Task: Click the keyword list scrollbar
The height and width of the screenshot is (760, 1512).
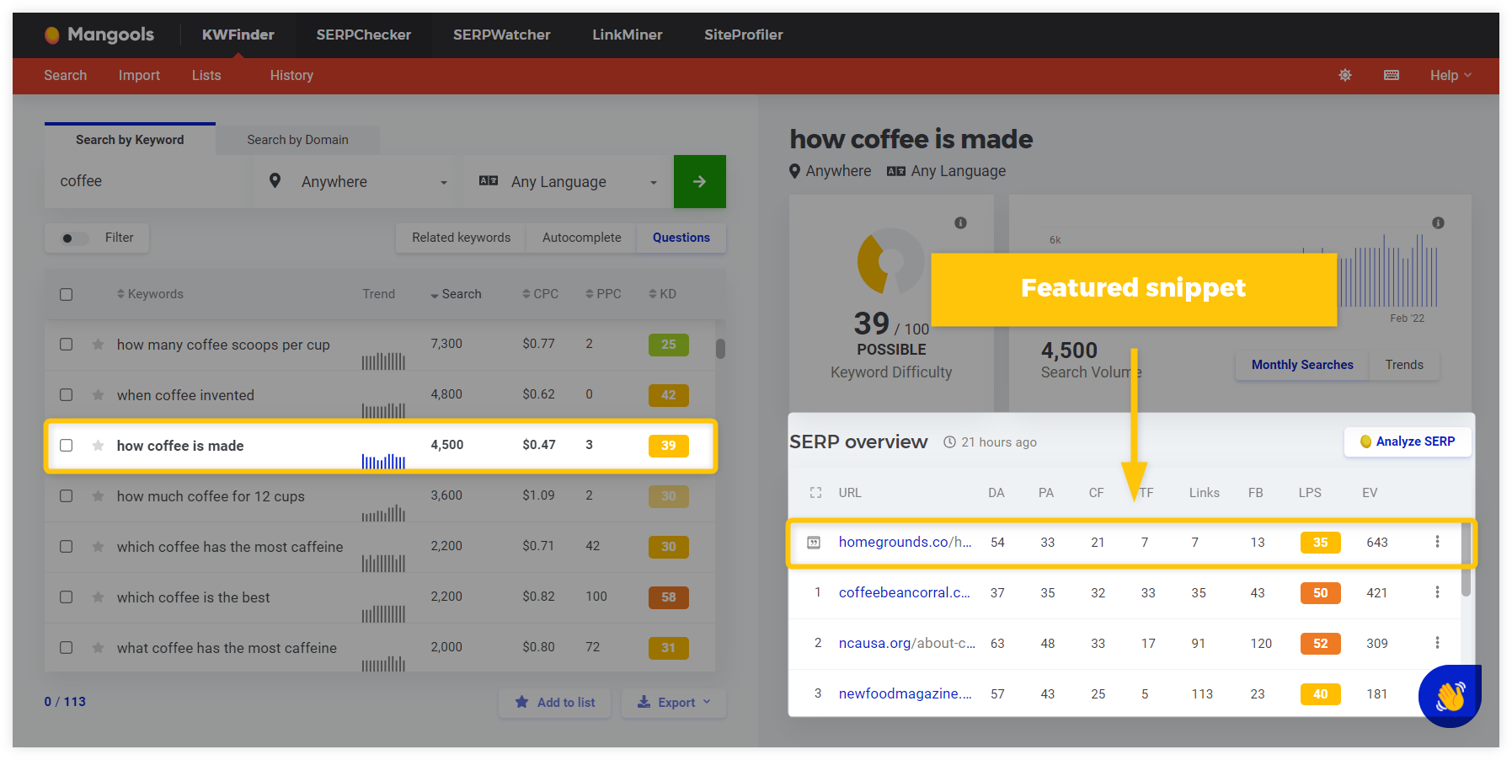Action: point(720,349)
